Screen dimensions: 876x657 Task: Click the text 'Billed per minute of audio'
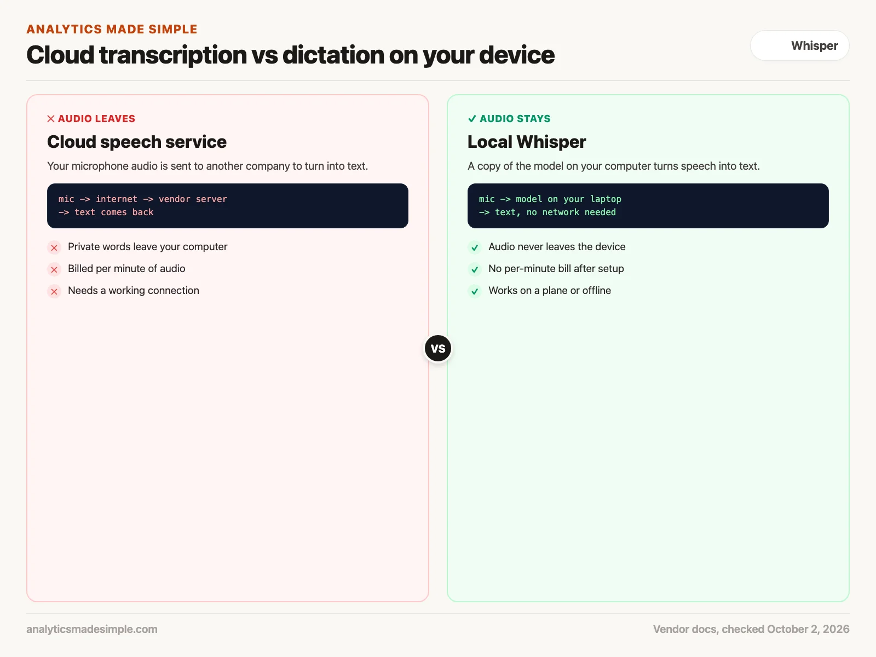click(x=126, y=269)
